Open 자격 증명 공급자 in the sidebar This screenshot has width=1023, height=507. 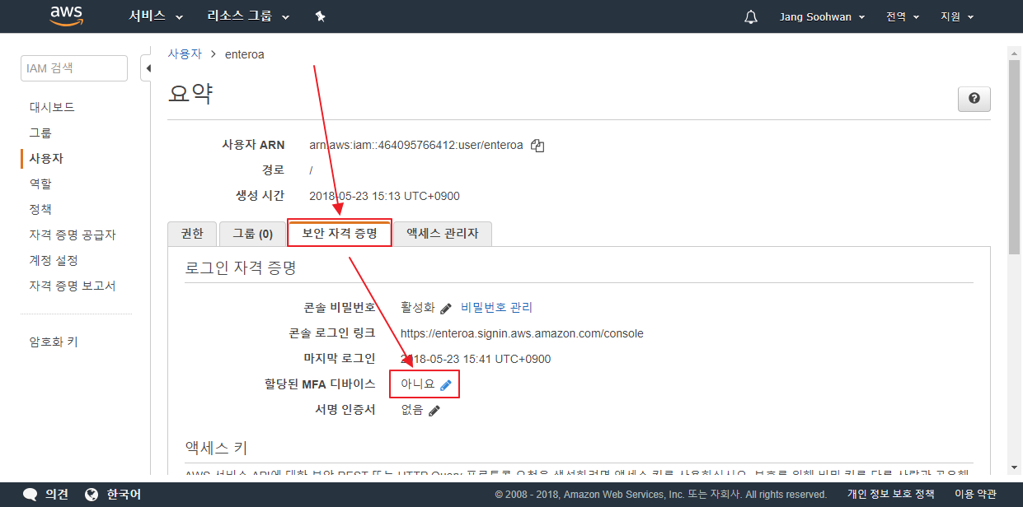73,235
